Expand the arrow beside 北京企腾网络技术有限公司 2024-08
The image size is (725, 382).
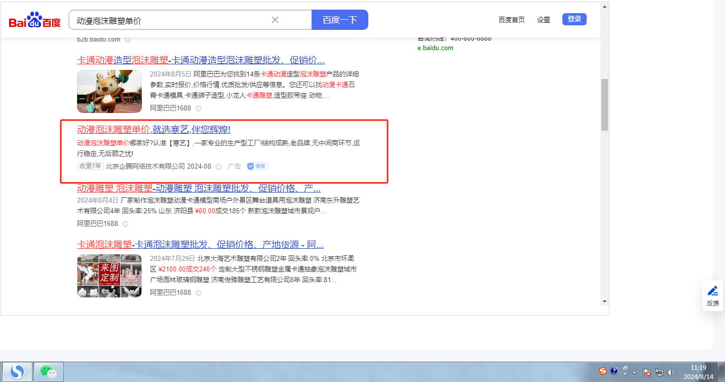218,167
